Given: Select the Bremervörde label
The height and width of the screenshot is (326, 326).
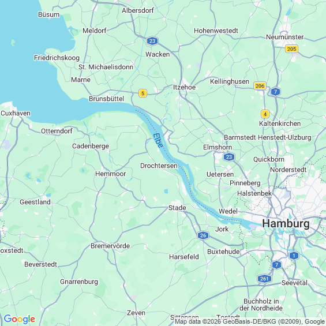Looking at the screenshot, I should (x=110, y=246).
